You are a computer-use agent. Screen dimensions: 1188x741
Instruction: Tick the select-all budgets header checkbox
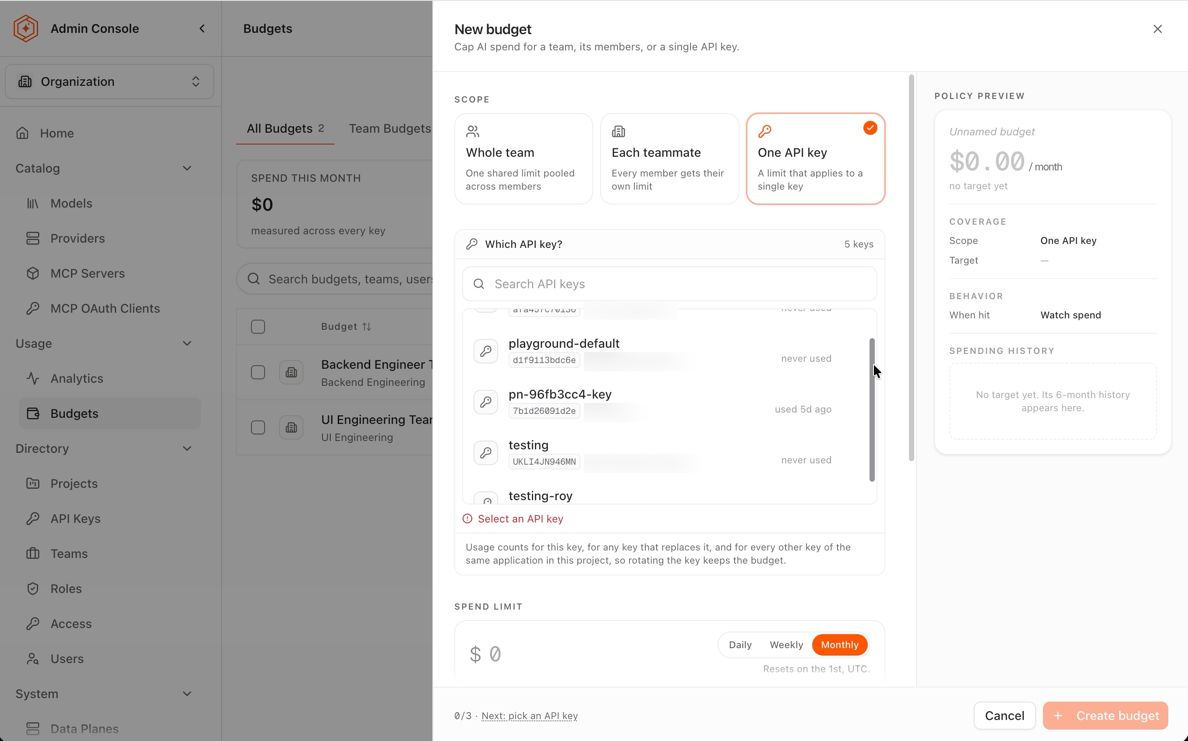tap(258, 326)
